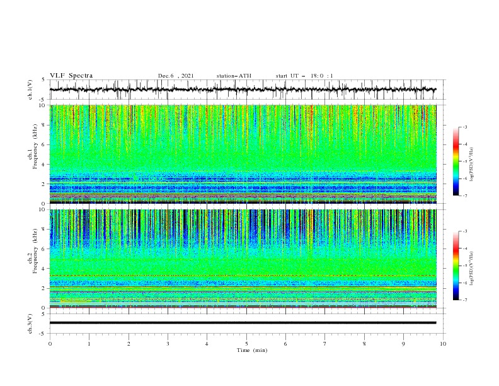Image resolution: width=499 pixels, height=386 pixels.
Task: Click tick label "10" on the Time axis
Action: pyautogui.click(x=443, y=344)
